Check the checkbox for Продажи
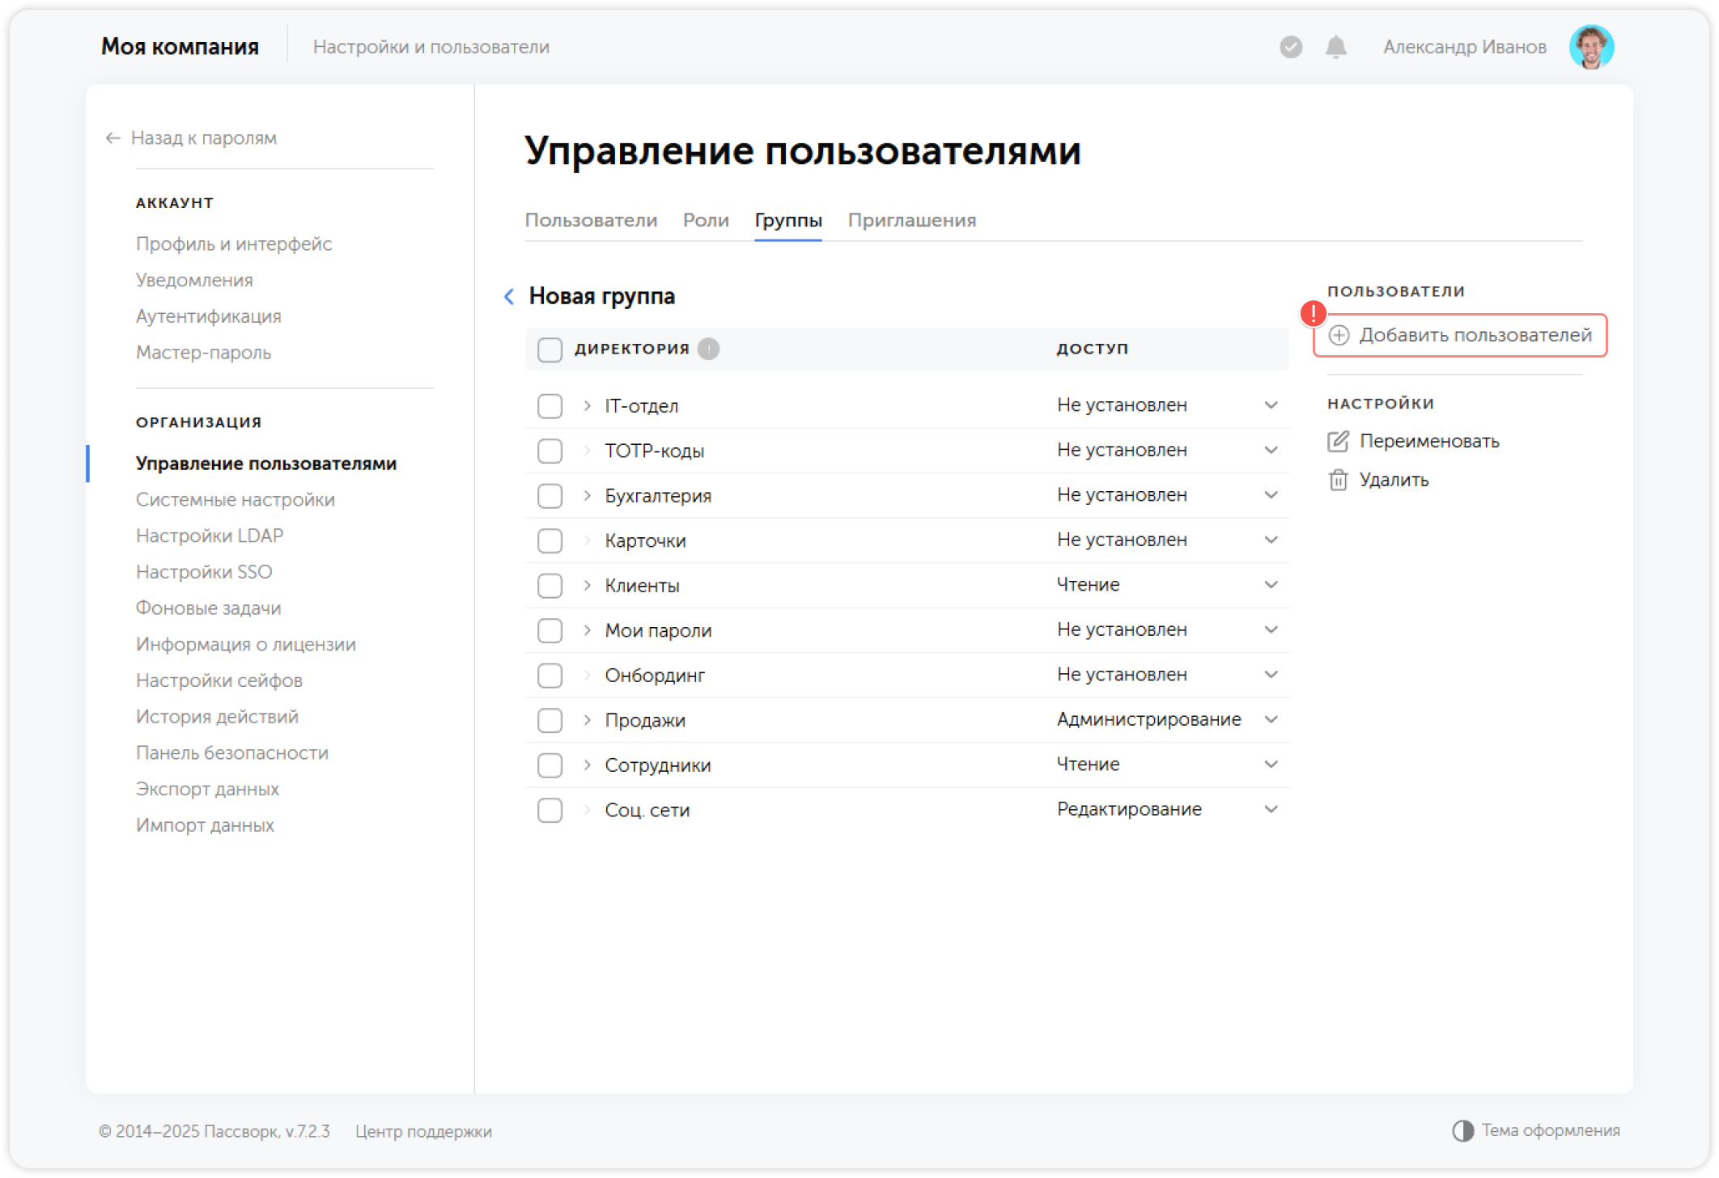Viewport: 1719px width, 1178px height. coord(550,719)
